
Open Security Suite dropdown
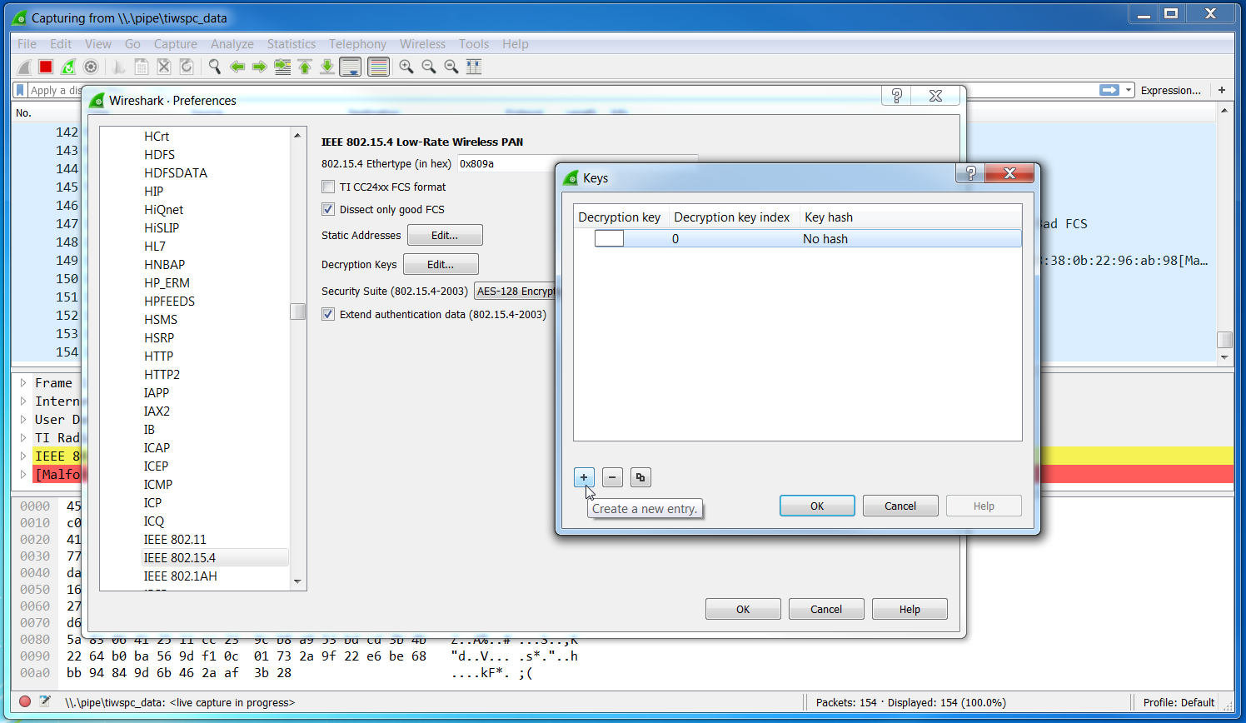coord(516,291)
